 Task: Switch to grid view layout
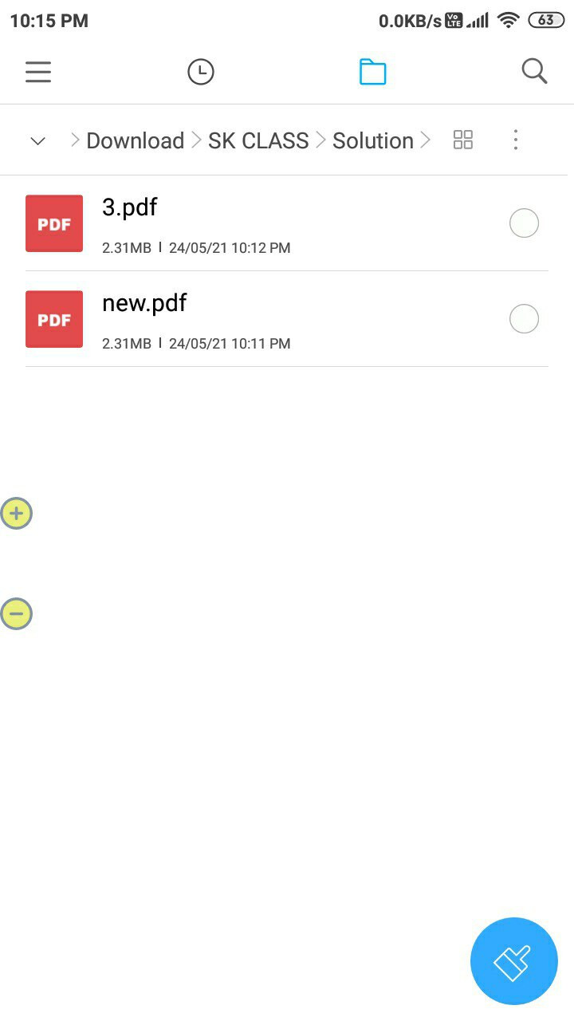pos(463,140)
